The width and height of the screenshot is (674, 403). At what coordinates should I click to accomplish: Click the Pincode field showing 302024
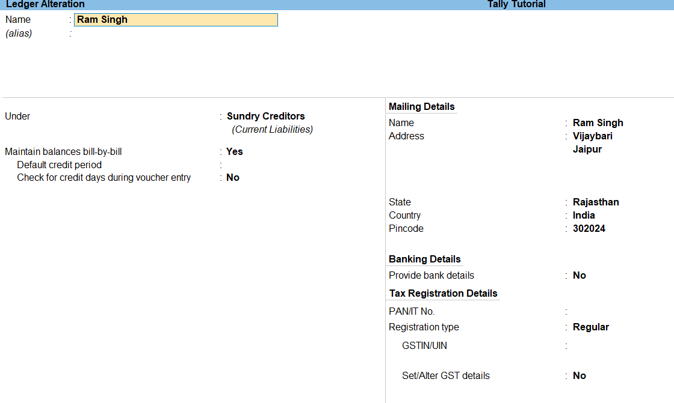(589, 228)
